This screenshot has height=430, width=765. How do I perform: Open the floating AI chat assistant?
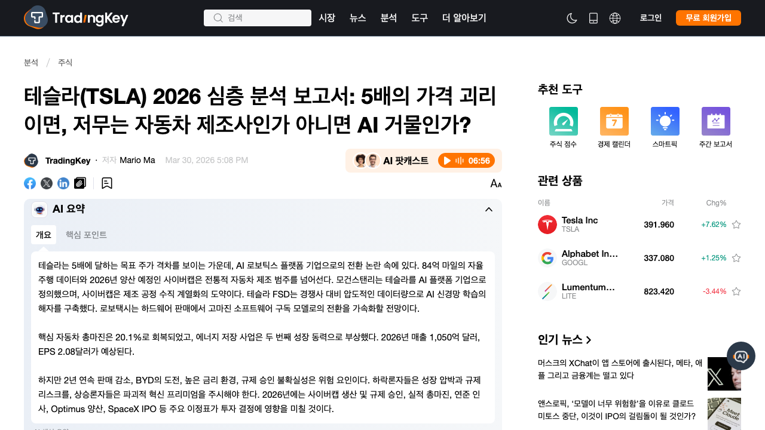741,357
